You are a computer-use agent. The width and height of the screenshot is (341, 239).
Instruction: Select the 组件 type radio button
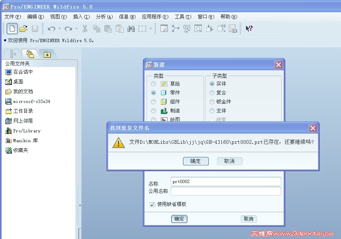point(154,102)
